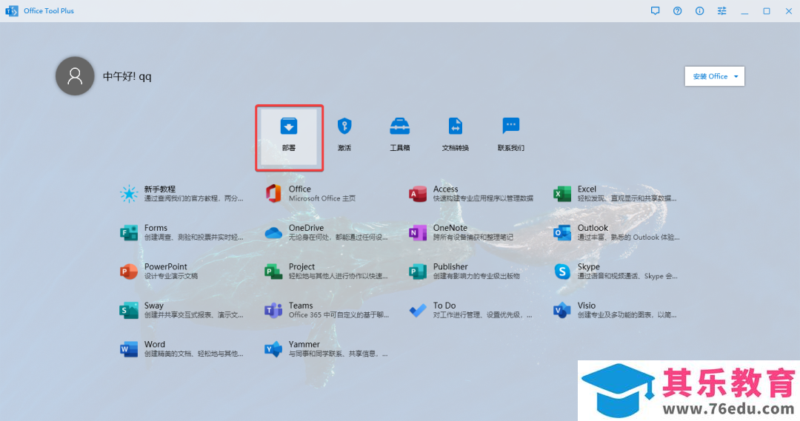Open the about info icon
Image resolution: width=800 pixels, height=421 pixels.
699,10
